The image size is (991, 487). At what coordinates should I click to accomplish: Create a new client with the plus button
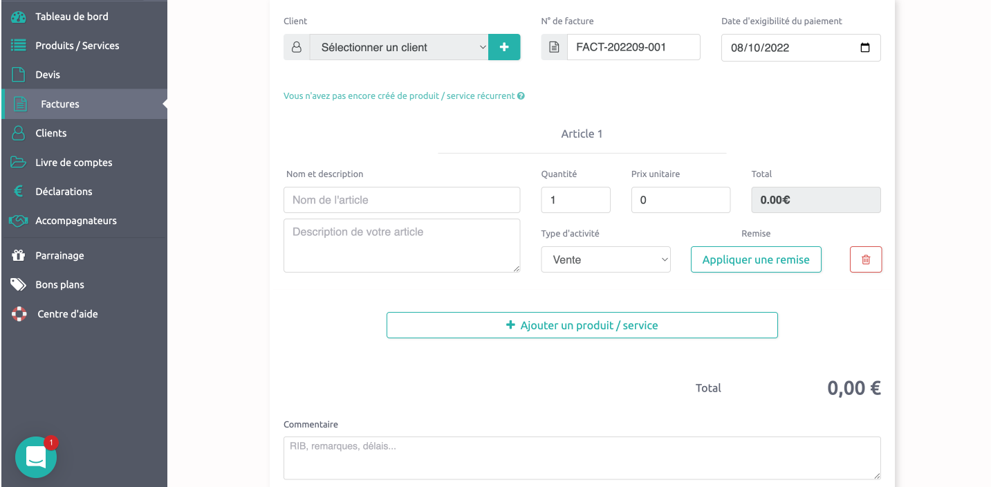(x=503, y=47)
